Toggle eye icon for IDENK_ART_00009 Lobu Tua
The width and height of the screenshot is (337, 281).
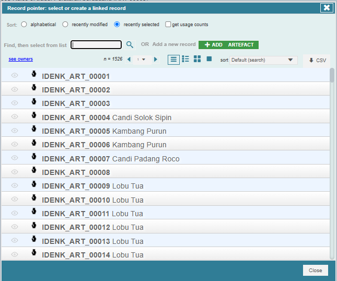pos(15,185)
